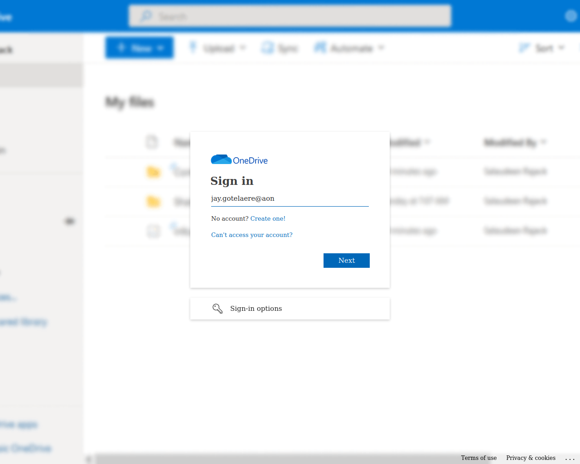580x464 pixels.
Task: Click the Next button
Action: [x=347, y=261]
